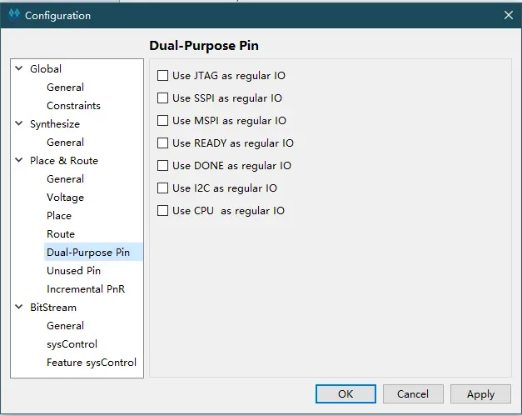Close the Configuration dialog

[x=508, y=15]
